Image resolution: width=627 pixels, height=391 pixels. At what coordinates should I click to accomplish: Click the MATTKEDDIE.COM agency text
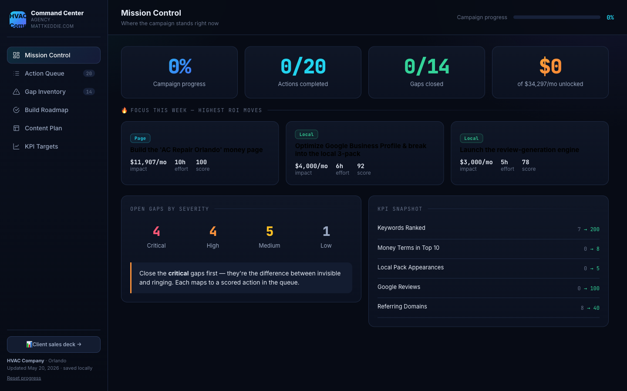coord(52,26)
